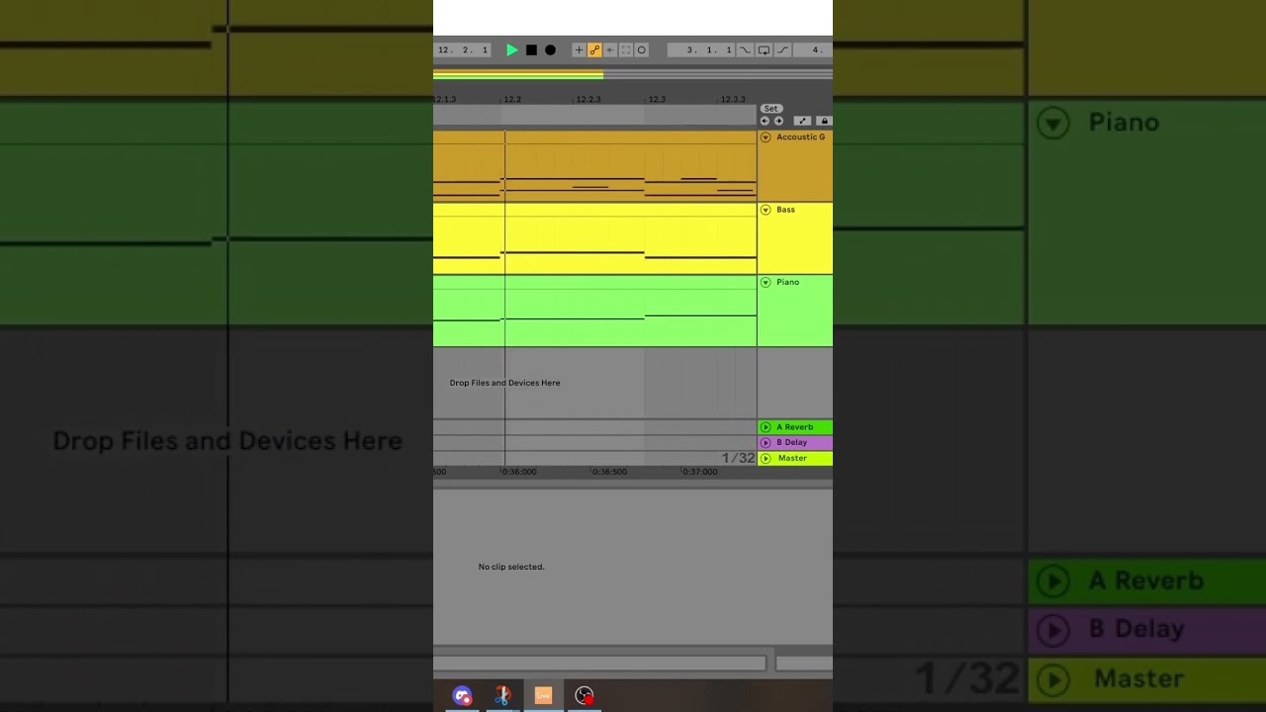Viewport: 1266px width, 712px height.
Task: Open OBS Studio from the taskbar
Action: pos(585,696)
